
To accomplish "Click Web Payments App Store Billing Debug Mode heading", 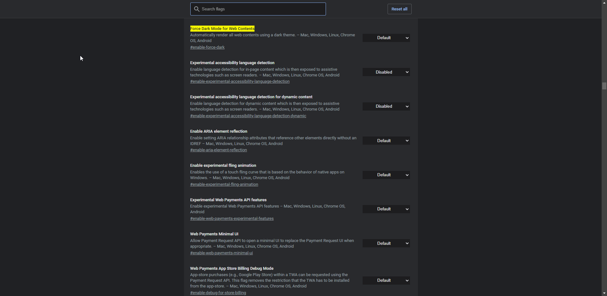I will point(232,269).
